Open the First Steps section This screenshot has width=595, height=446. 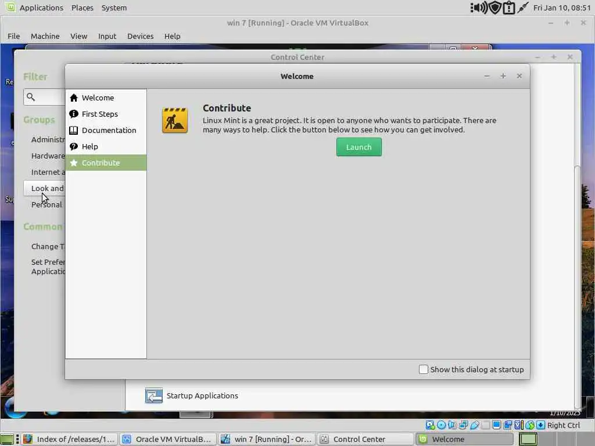click(x=106, y=114)
